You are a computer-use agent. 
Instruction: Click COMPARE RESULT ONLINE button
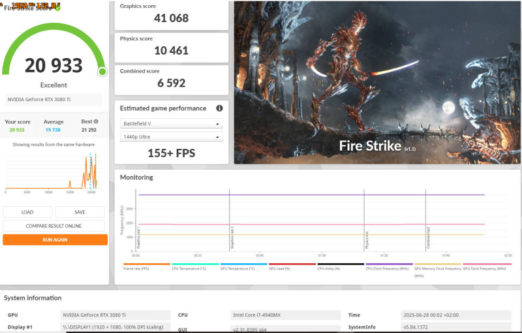point(54,226)
